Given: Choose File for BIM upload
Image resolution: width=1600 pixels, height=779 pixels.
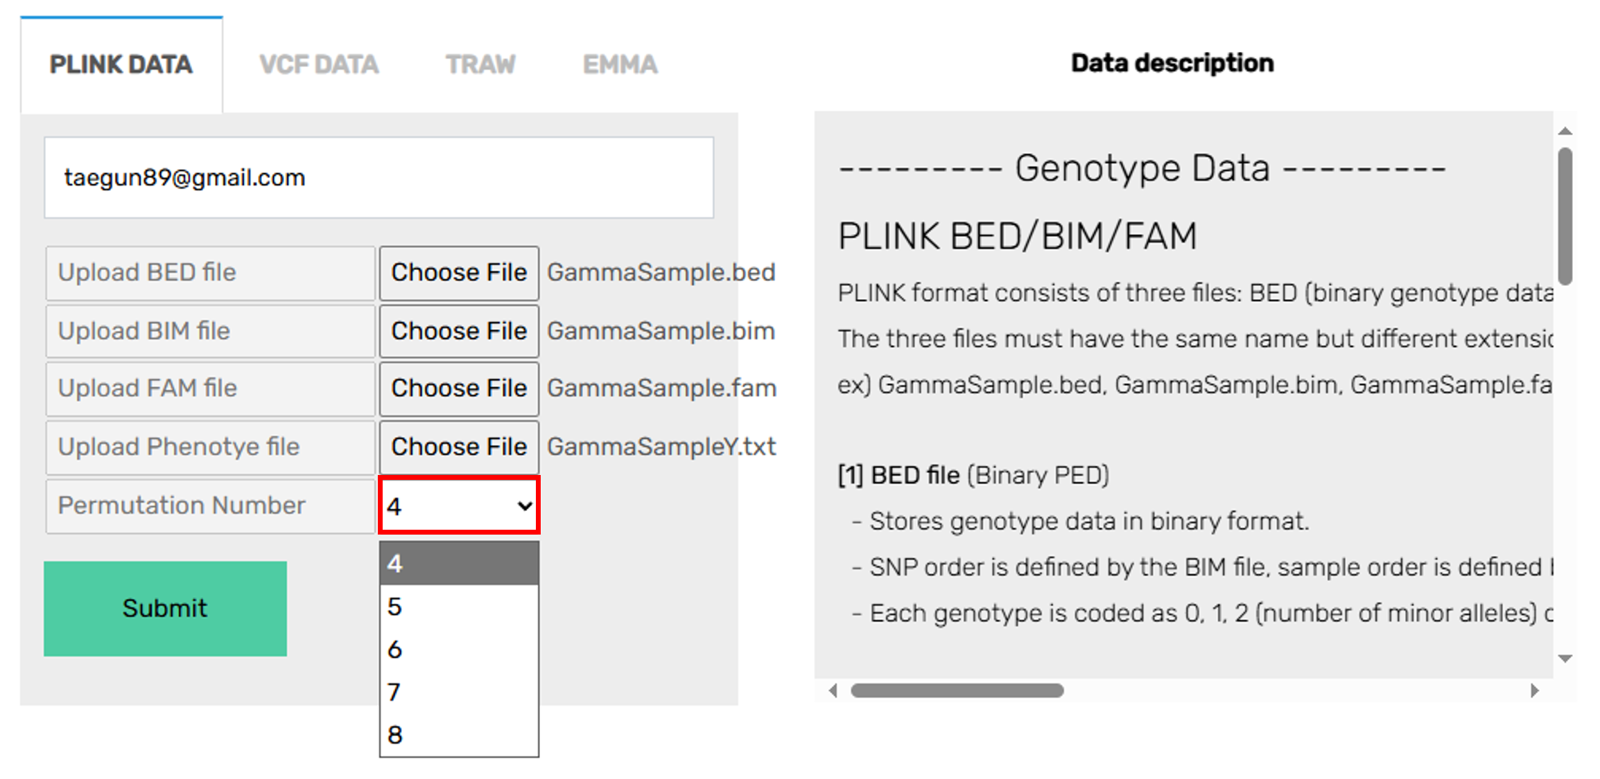Looking at the screenshot, I should click(x=459, y=332).
